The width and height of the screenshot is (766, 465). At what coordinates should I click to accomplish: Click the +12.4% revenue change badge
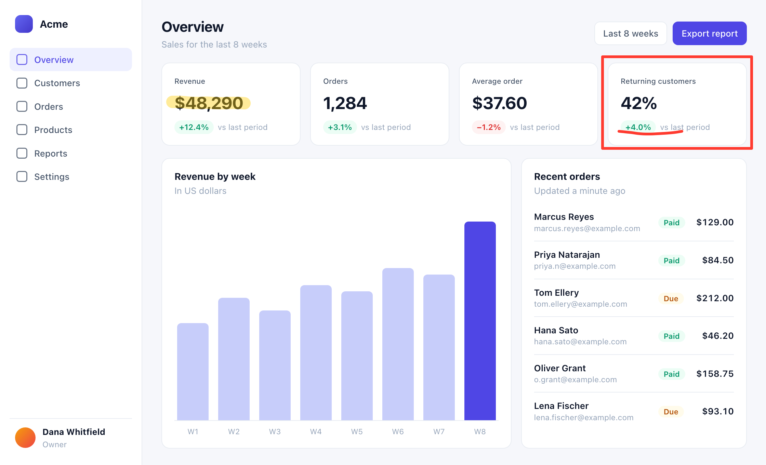[x=194, y=127]
